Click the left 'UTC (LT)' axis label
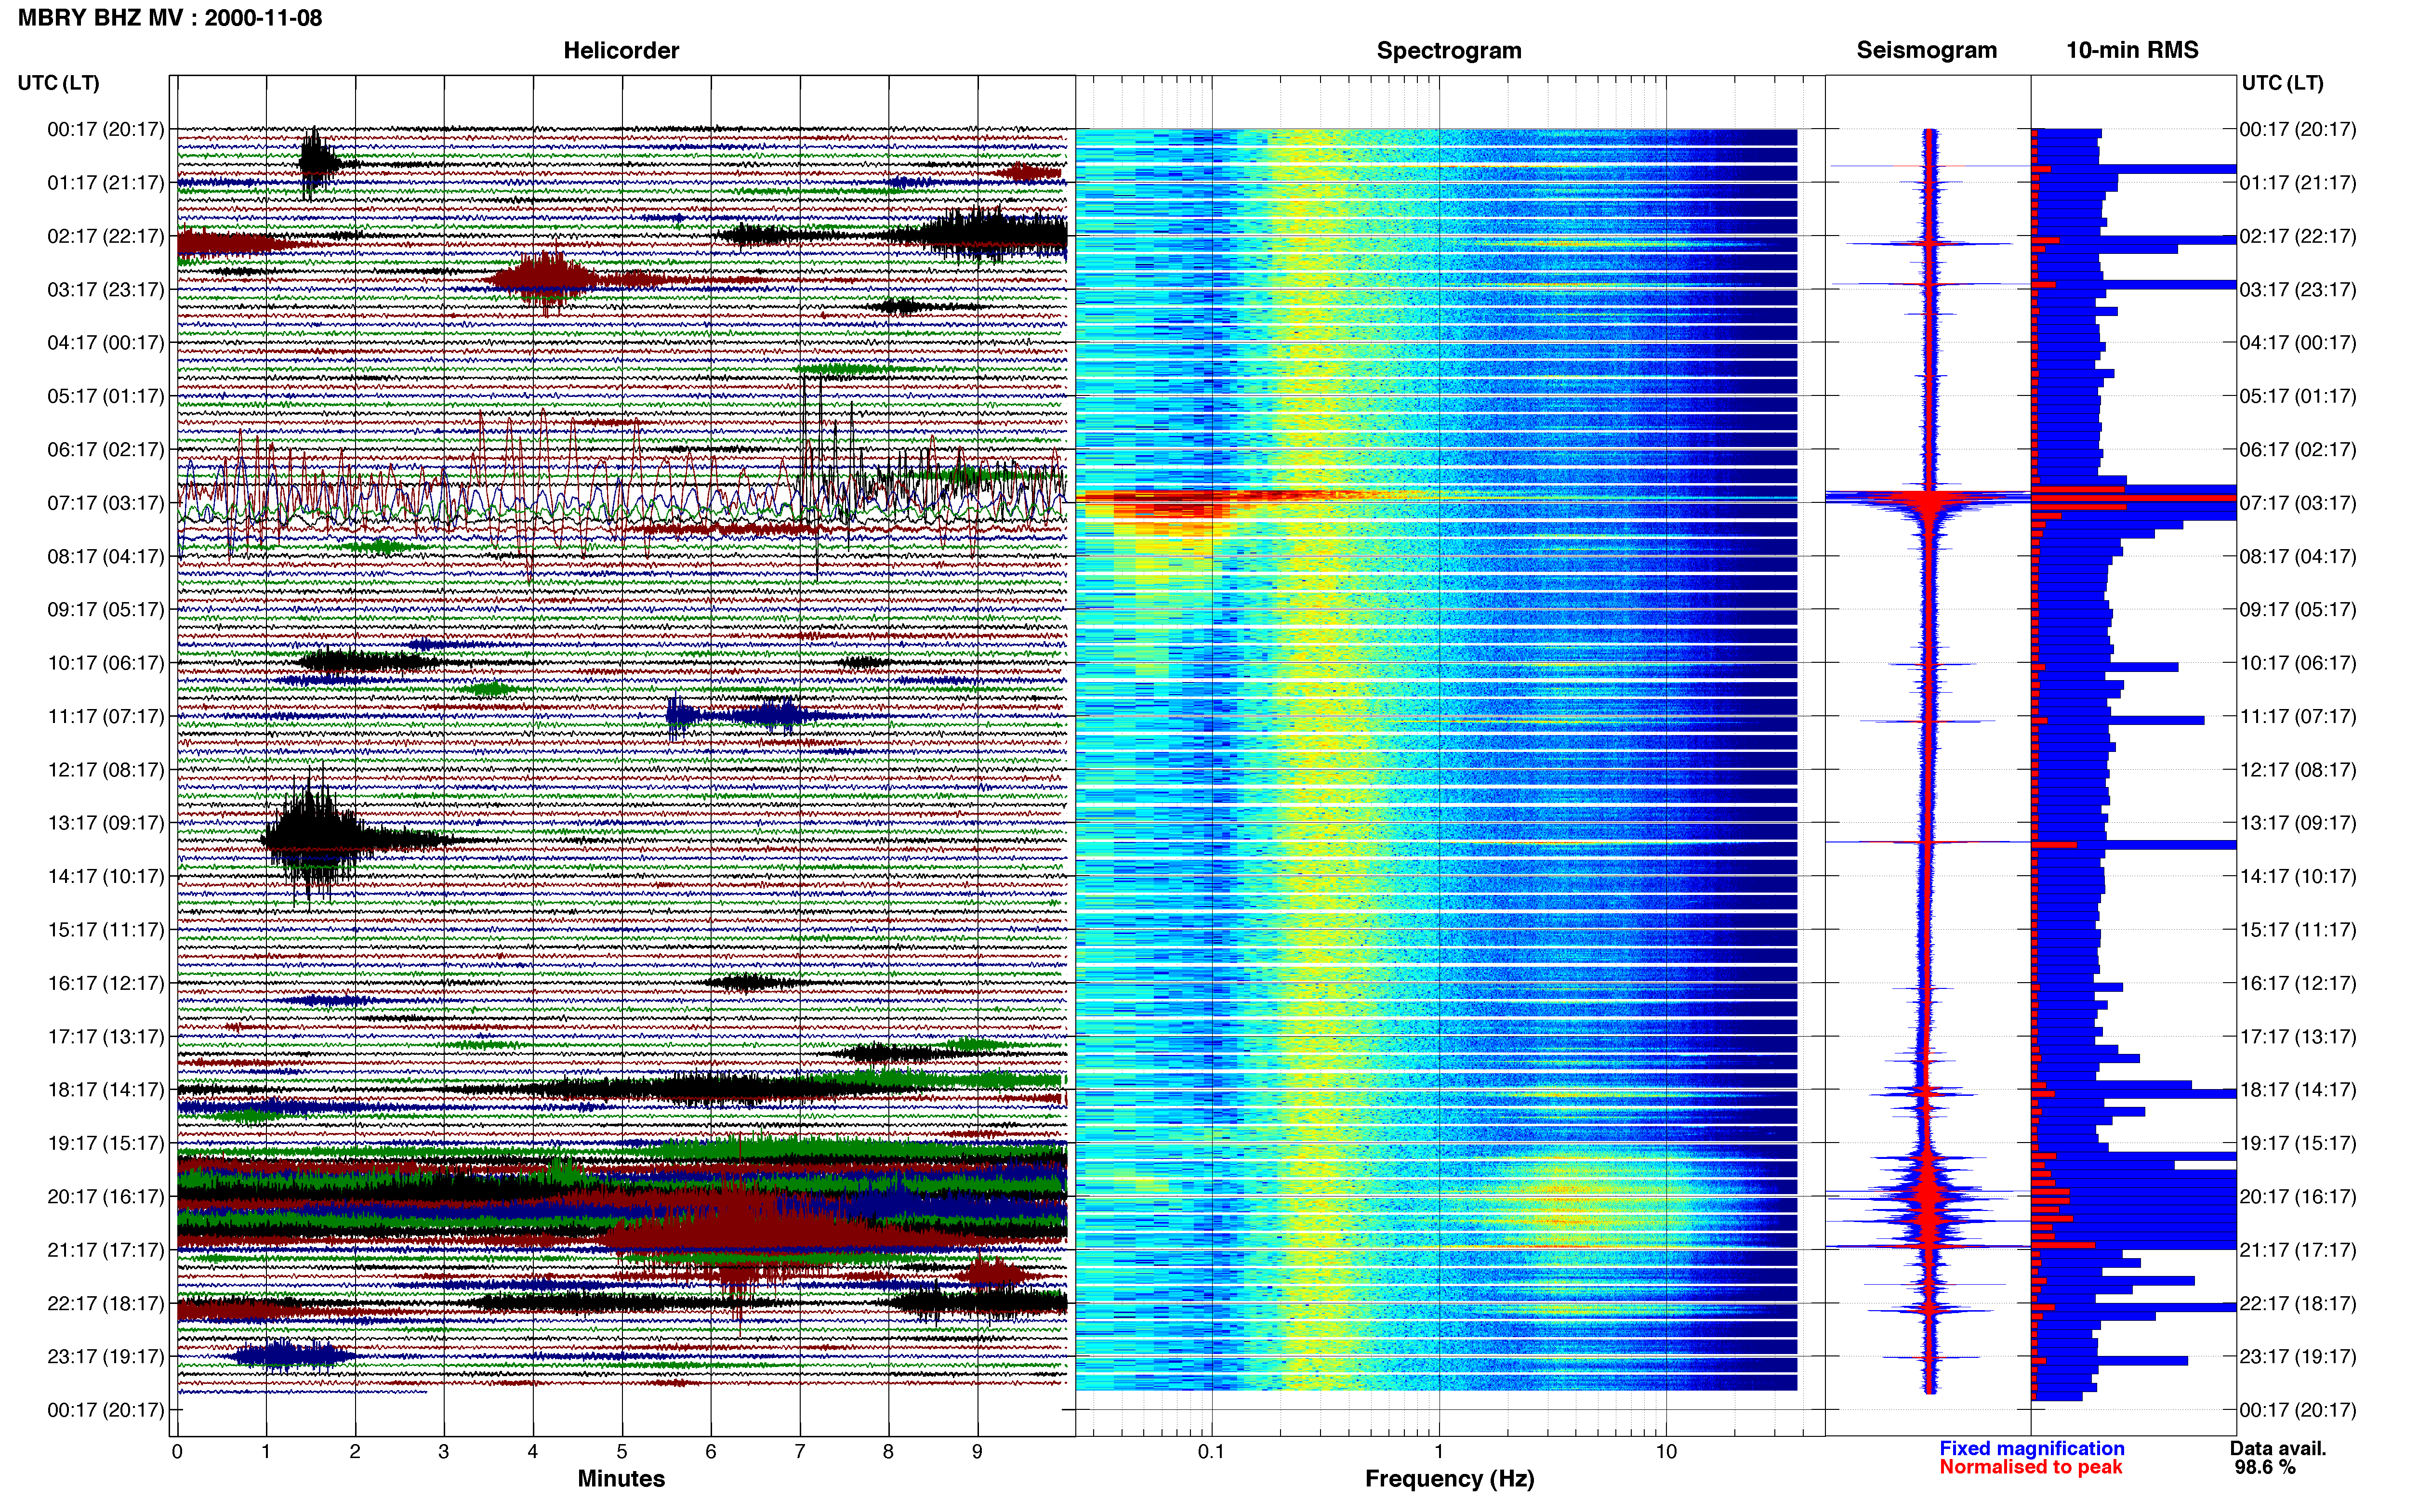2418x1512 pixels. [59, 83]
